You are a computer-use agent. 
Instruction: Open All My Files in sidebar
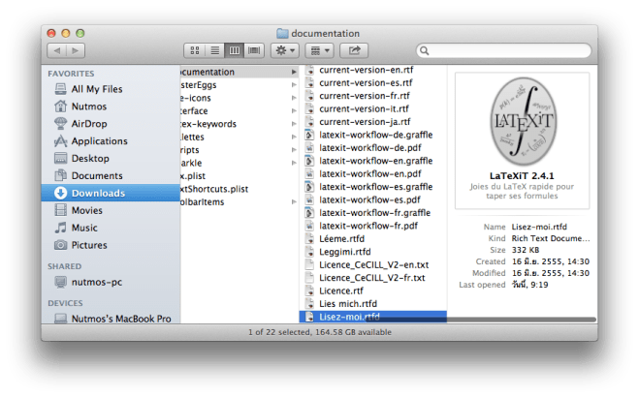click(96, 89)
